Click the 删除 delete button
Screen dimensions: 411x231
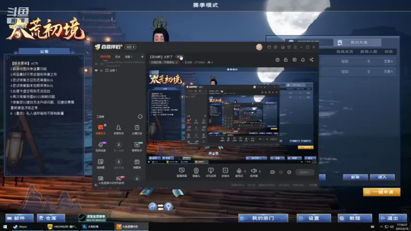pos(355,177)
